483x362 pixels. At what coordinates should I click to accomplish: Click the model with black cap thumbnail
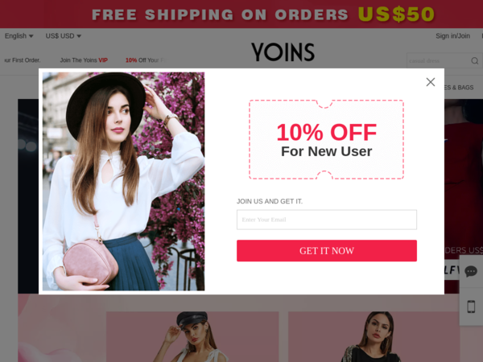(192, 337)
